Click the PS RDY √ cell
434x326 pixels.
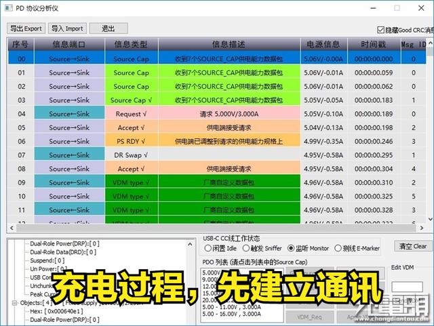[132, 142]
